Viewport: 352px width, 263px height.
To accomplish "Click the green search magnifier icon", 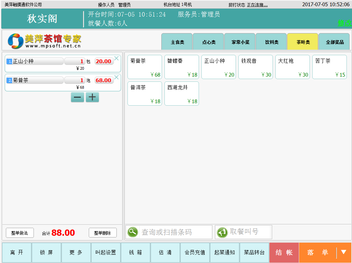I will (x=133, y=232).
